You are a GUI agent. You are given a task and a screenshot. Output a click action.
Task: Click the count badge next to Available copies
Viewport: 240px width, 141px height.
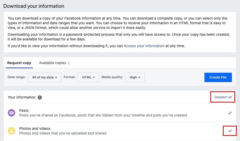click(68, 63)
